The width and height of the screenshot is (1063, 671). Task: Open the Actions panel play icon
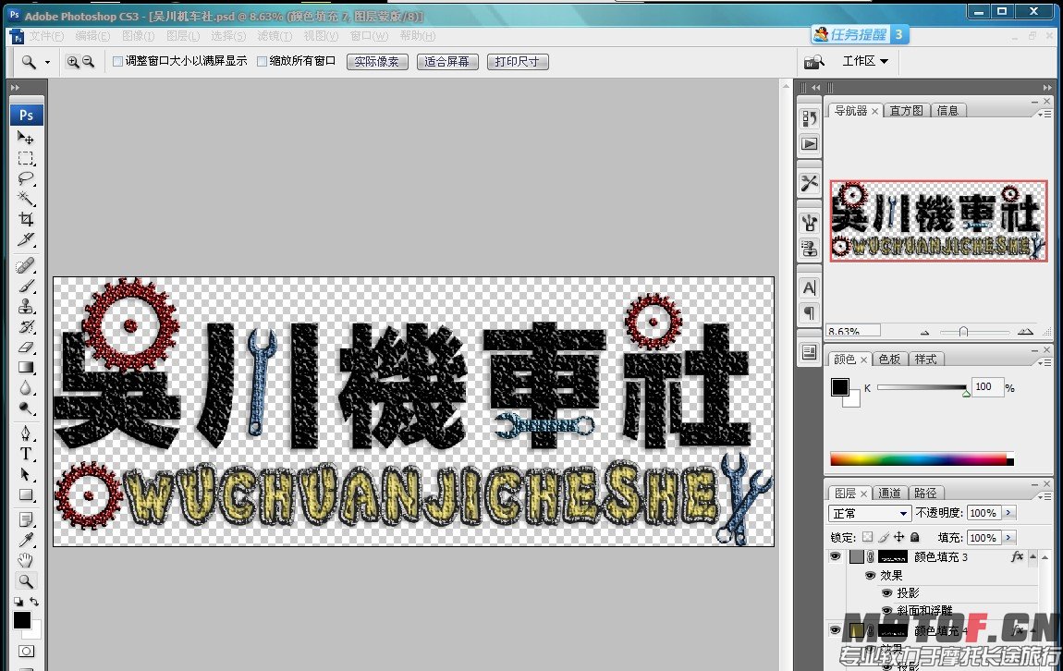click(x=810, y=143)
